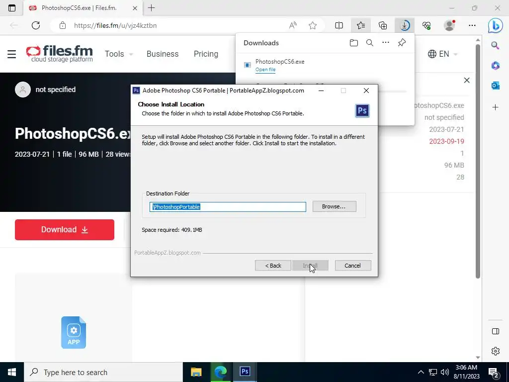Image resolution: width=509 pixels, height=382 pixels.
Task: Open Collections icon in Edge toolbar
Action: 383,25
